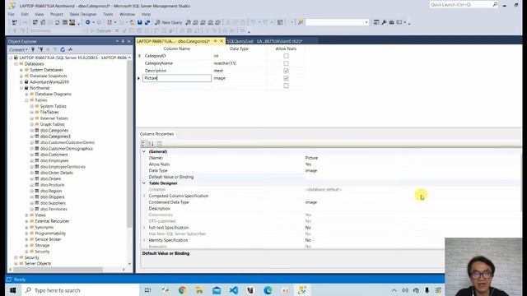The height and width of the screenshot is (296, 527).
Task: Open the Tools menu
Action: coord(108,14)
